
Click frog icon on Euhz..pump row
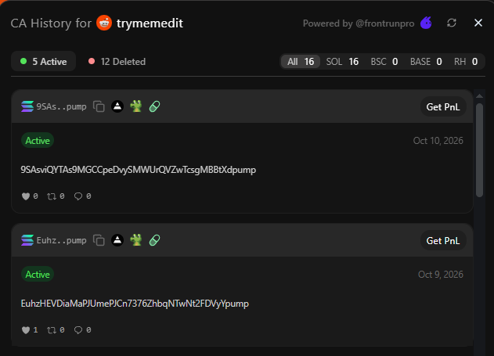pyautogui.click(x=136, y=240)
